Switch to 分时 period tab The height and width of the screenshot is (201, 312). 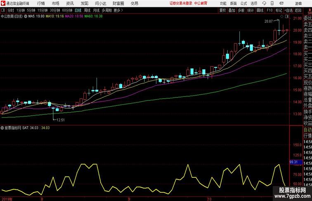click(11, 10)
